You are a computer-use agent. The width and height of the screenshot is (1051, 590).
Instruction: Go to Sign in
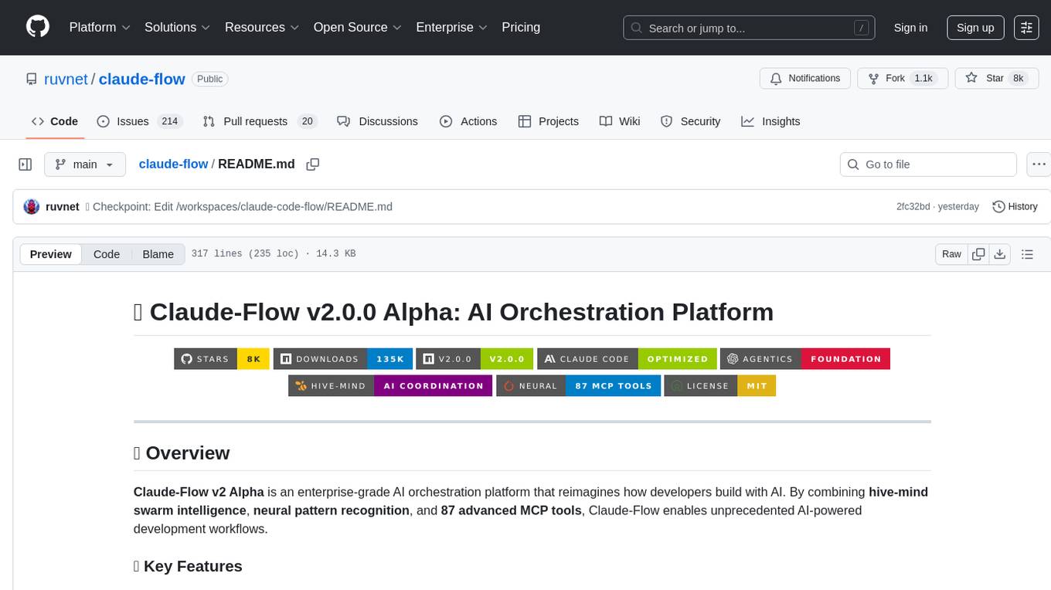click(910, 28)
